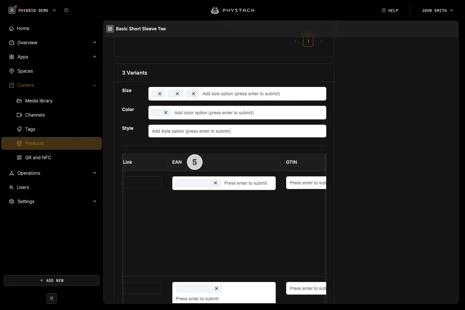Viewport: 465px width, 310px height.
Task: Click the Media library folder icon
Action: click(19, 101)
